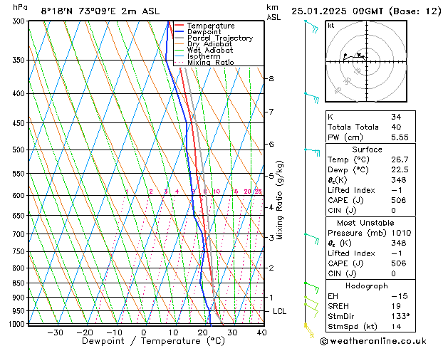Click the surface 'Dewp (°C)' value 22.5
This screenshot has width=448, height=346.
[400, 169]
